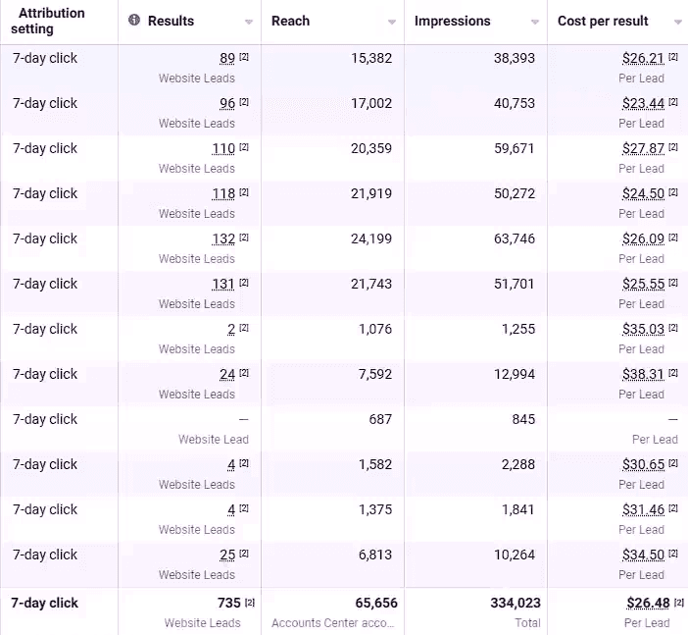The width and height of the screenshot is (688, 635).
Task: Click the $38.31 cost per lead
Action: (643, 374)
